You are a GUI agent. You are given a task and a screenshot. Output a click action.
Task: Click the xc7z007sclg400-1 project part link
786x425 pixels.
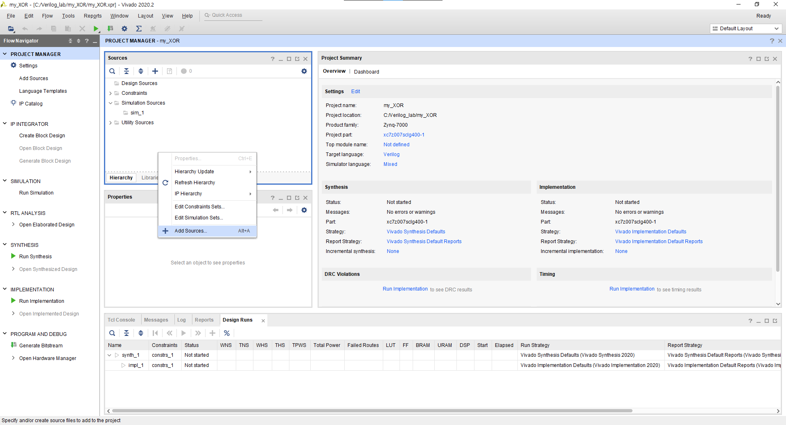404,135
